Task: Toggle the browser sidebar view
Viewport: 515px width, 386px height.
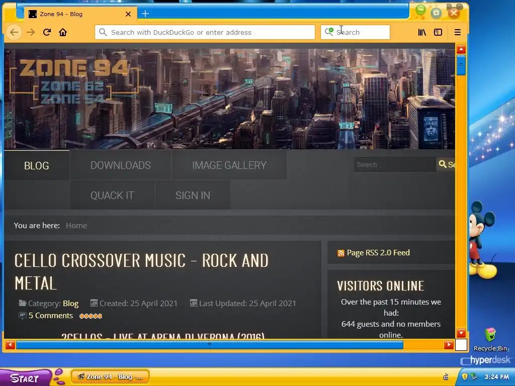Action: (438, 32)
